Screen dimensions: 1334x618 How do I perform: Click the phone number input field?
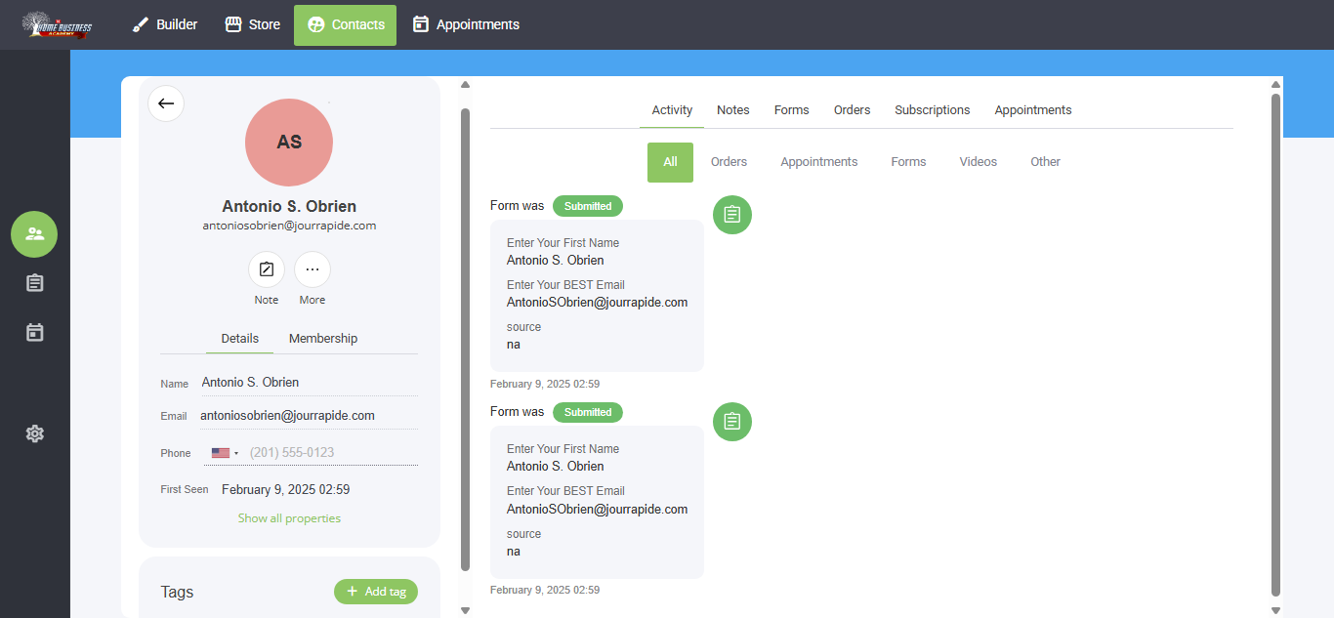tap(332, 453)
